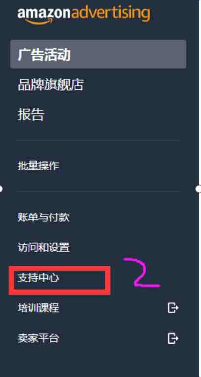This screenshot has width=201, height=377.
Task: Open the 广告活动 menu item
Action: [98, 54]
